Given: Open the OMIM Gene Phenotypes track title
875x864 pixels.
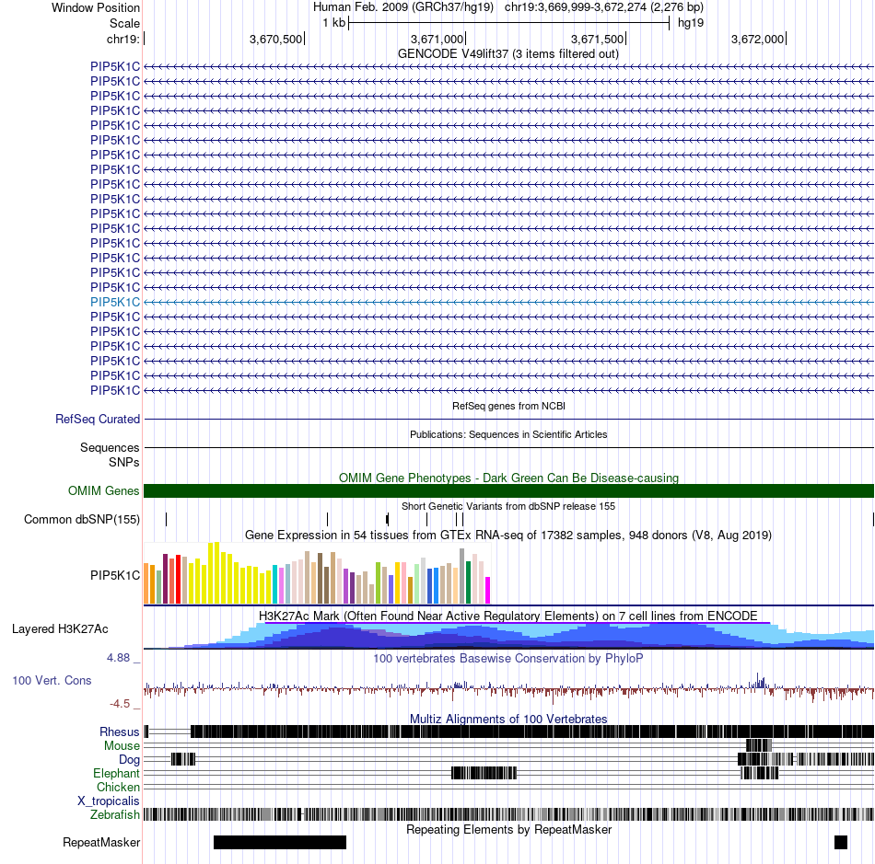Looking at the screenshot, I should [508, 478].
